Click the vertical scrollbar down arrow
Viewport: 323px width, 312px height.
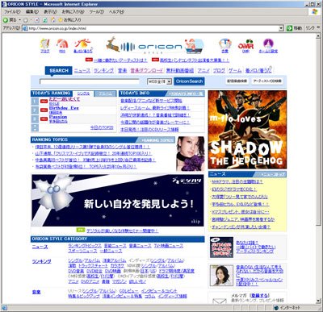[318, 301]
